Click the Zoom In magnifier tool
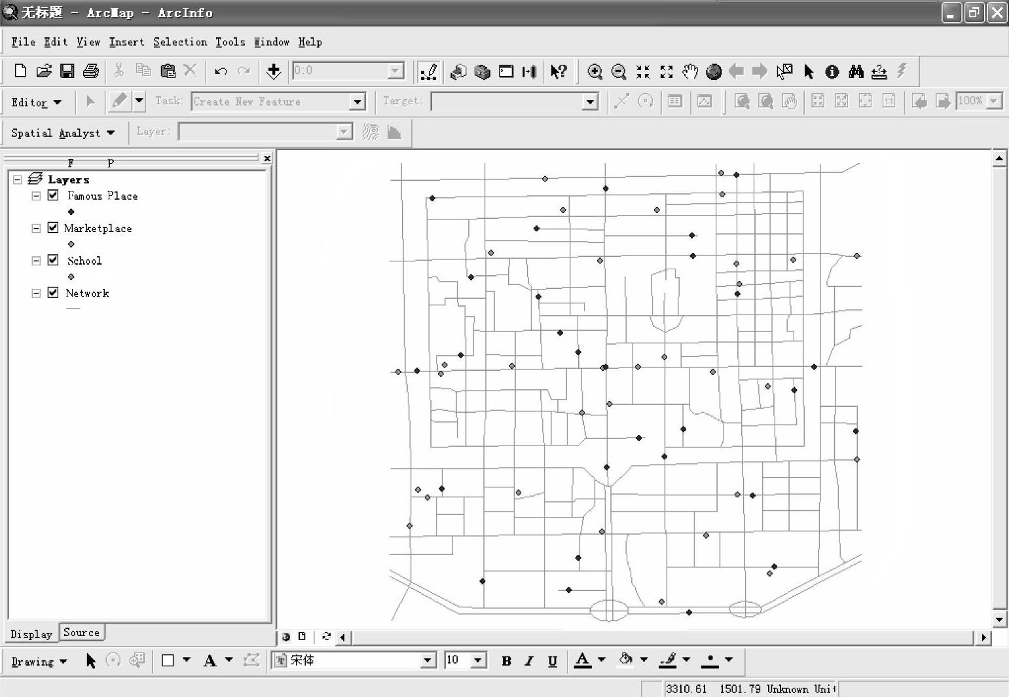 click(595, 71)
